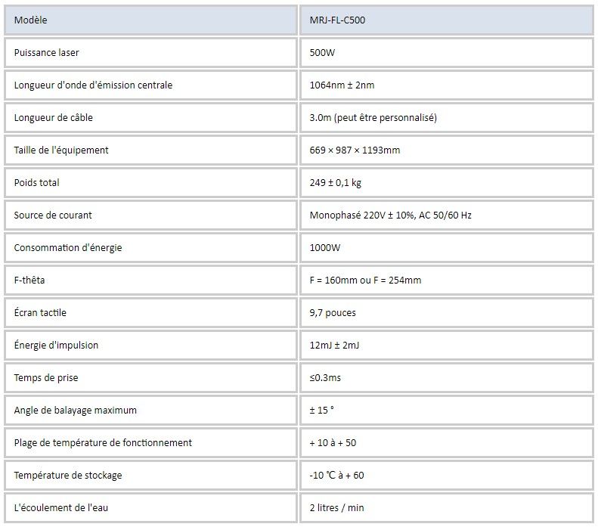Click the "Modèle" header cell

(x=30, y=20)
